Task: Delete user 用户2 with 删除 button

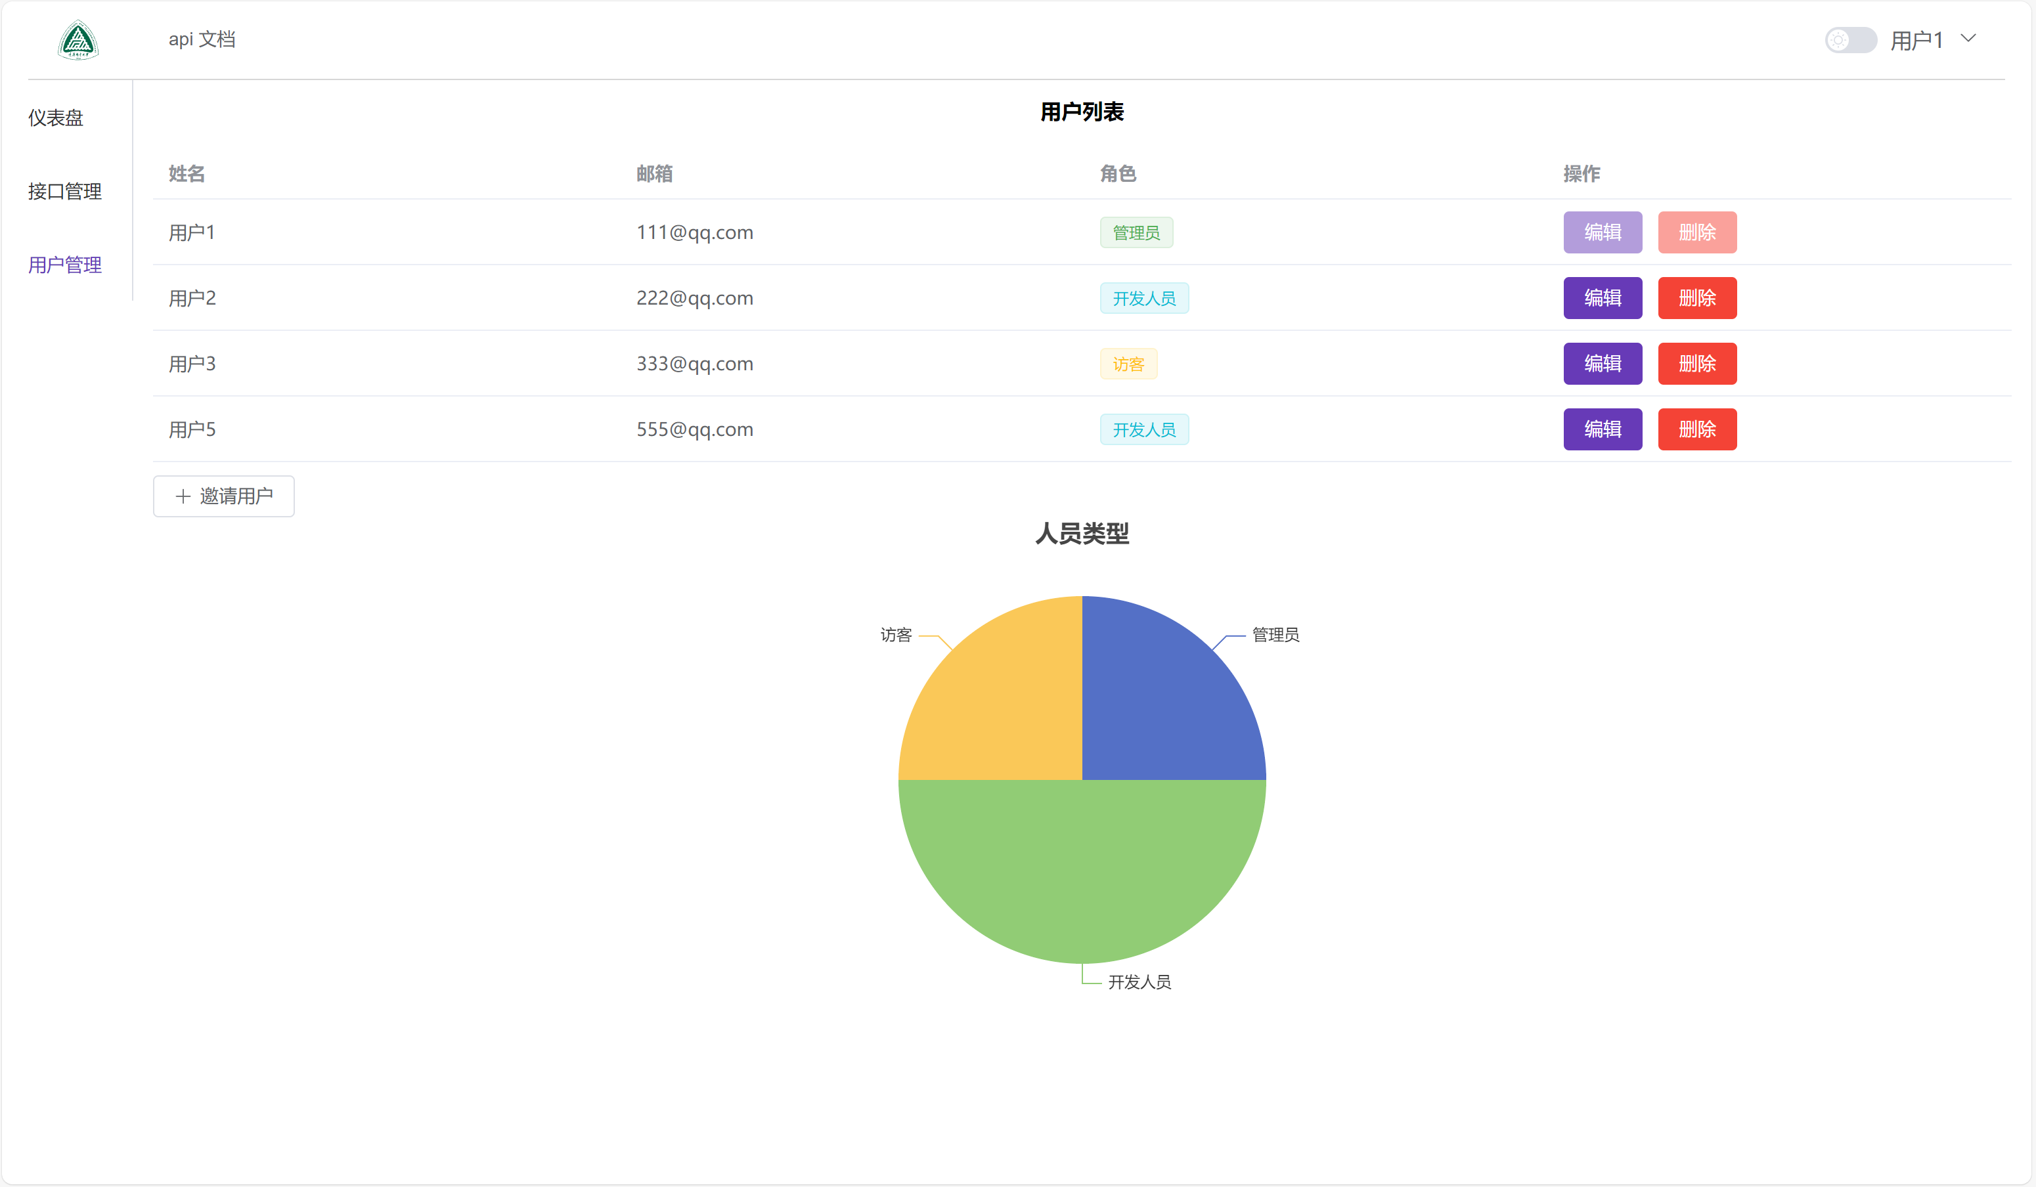Action: [1696, 298]
